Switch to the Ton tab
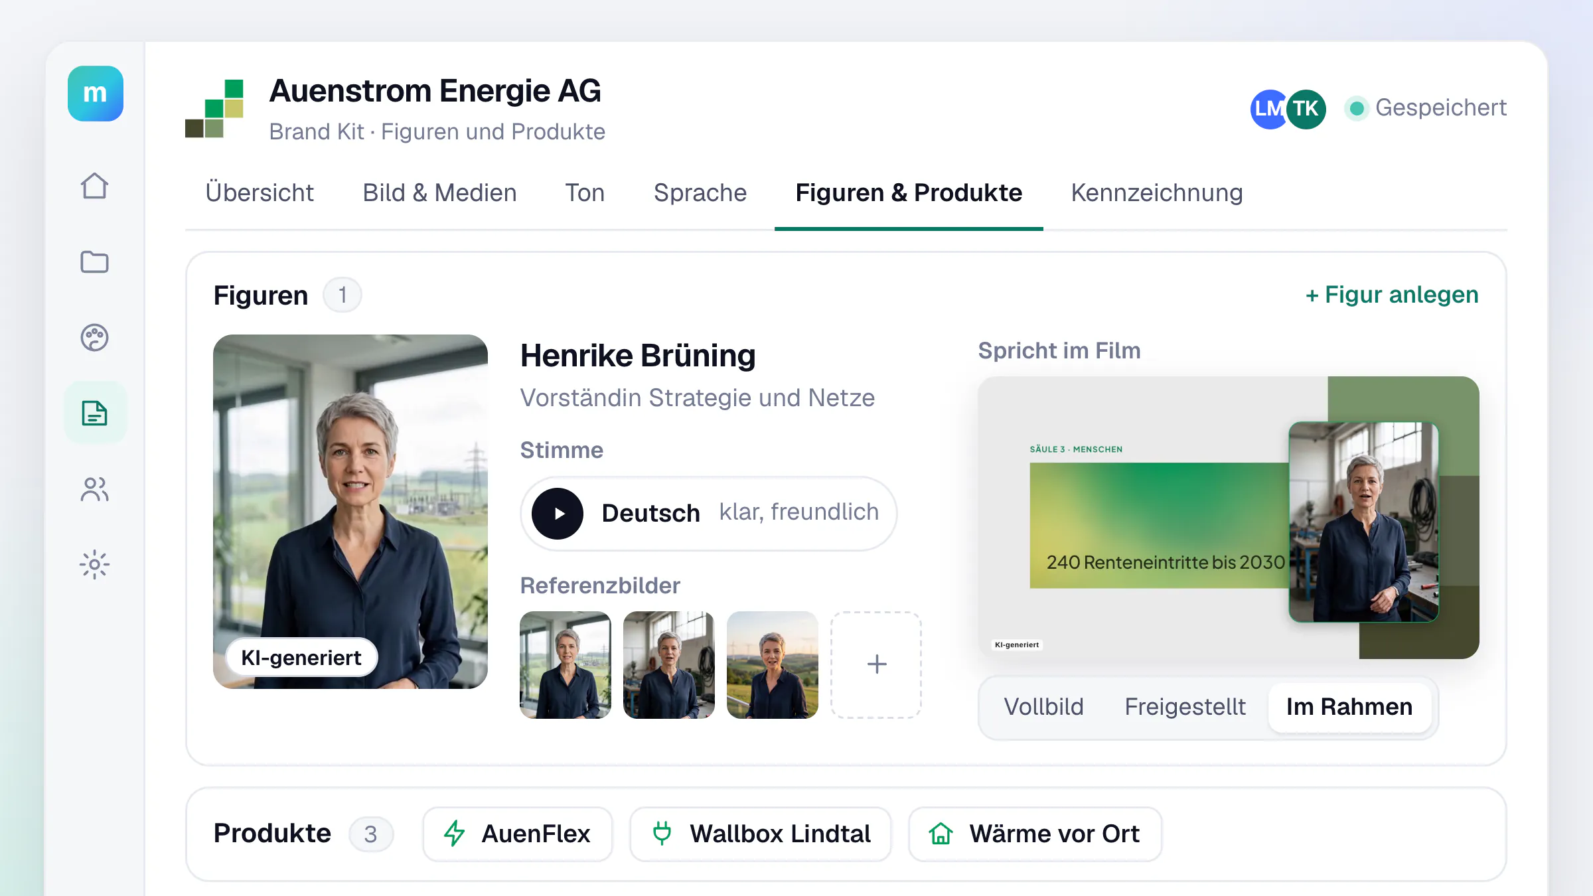 tap(585, 192)
